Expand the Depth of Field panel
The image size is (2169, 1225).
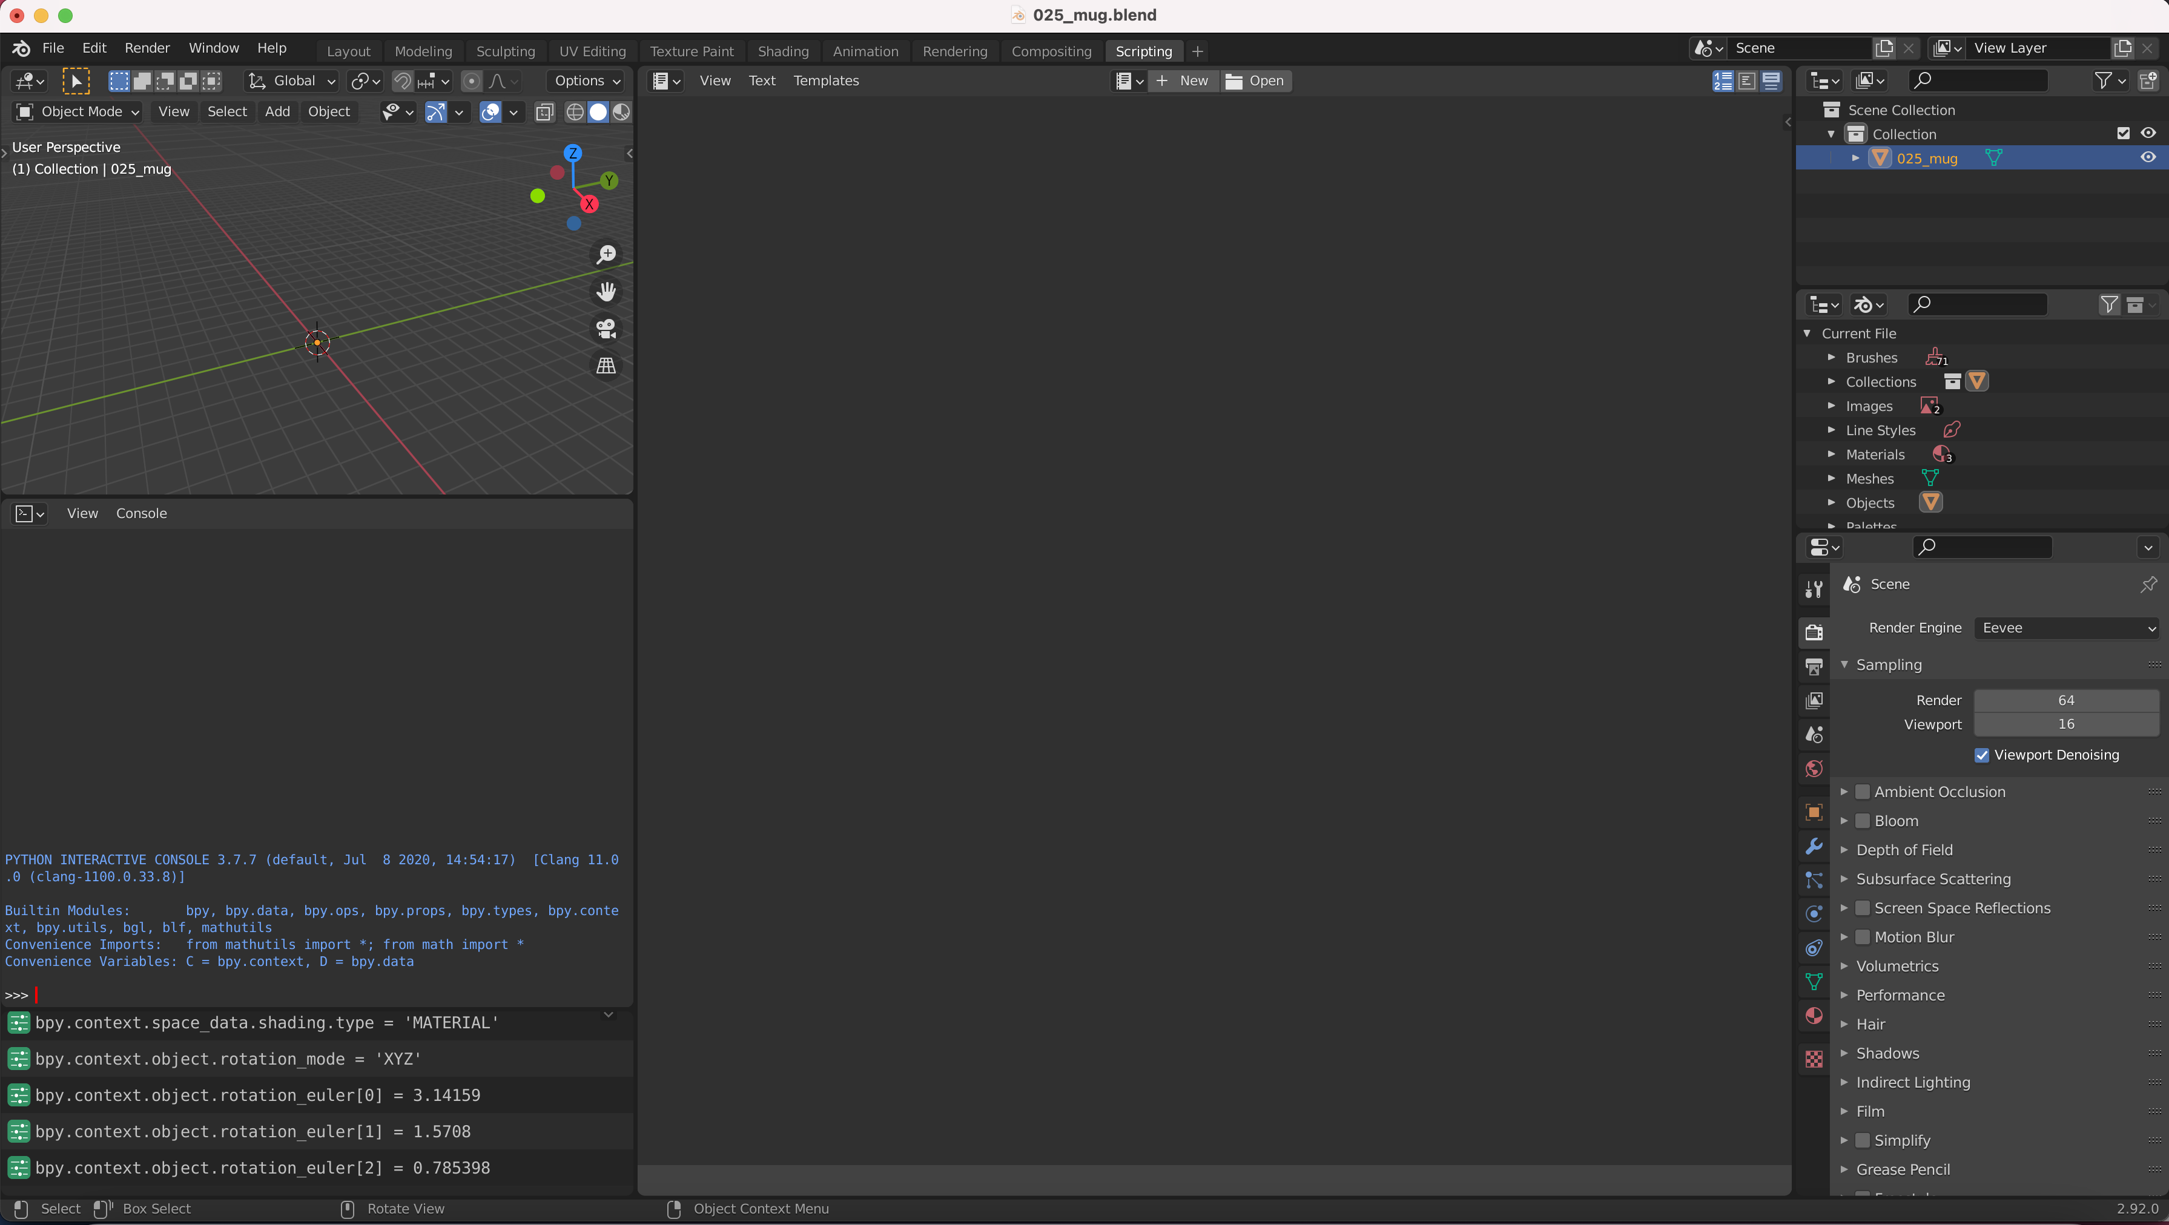[x=1843, y=850]
